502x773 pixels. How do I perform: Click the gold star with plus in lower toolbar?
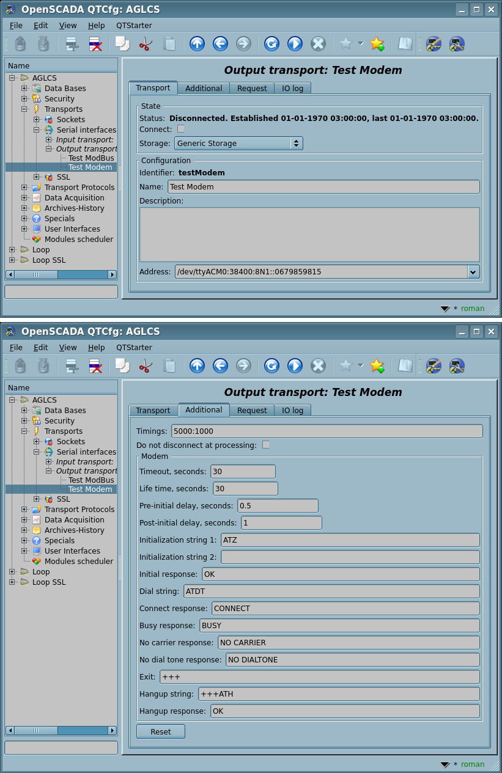[x=377, y=366]
